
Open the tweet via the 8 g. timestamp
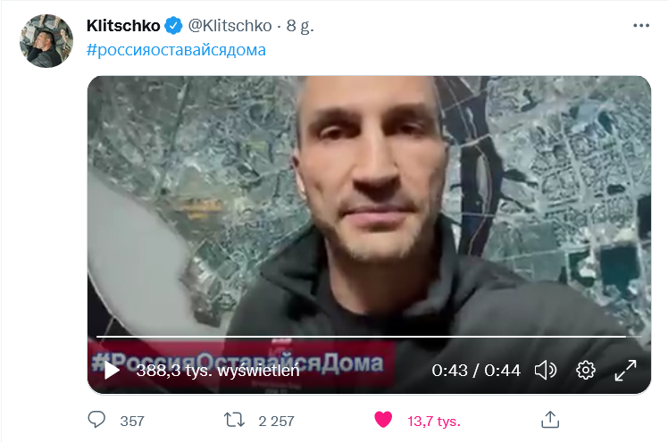(300, 26)
